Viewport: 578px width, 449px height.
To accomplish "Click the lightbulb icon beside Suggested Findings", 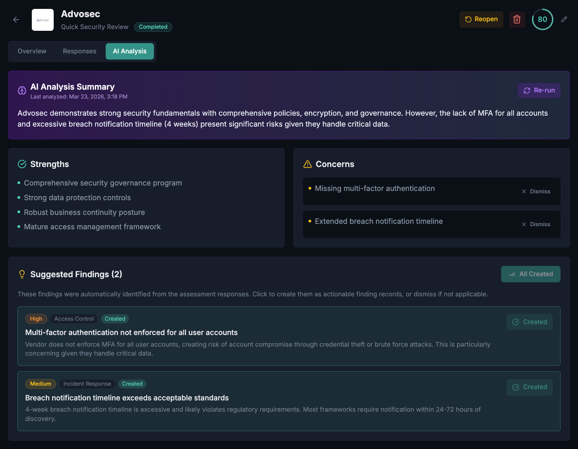I will coord(22,274).
